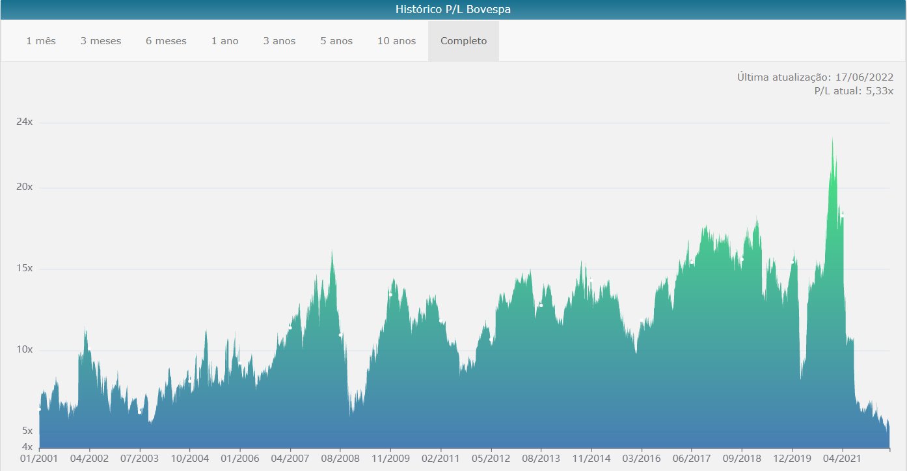Switch to 5 anos view

336,41
